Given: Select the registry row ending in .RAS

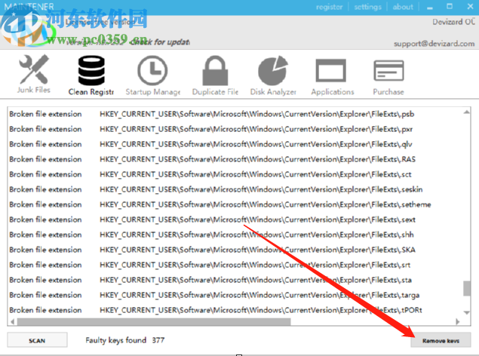Looking at the screenshot, I should point(235,159).
